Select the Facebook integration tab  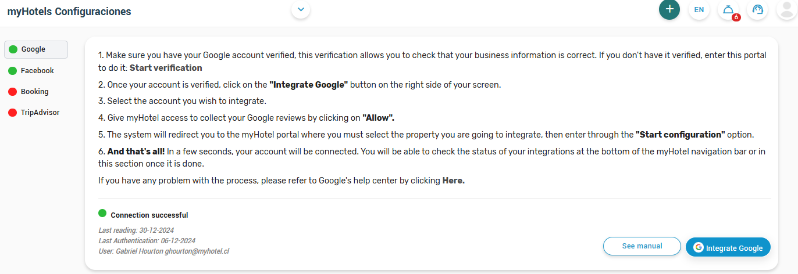click(36, 71)
